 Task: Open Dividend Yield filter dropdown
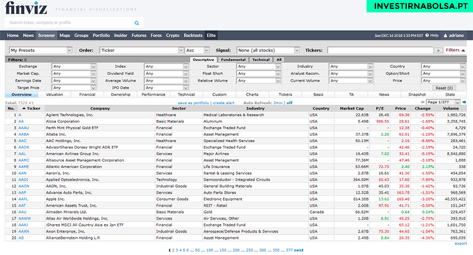tap(166, 73)
